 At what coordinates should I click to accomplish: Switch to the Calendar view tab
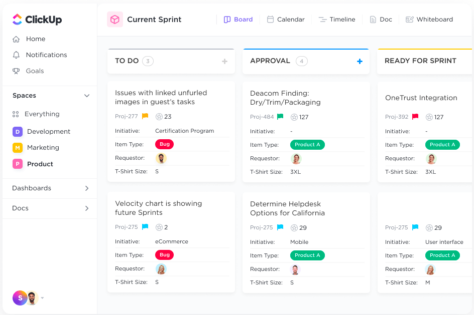[286, 20]
